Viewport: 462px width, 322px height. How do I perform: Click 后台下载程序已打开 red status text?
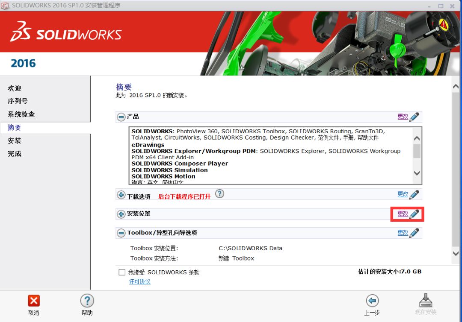[184, 196]
